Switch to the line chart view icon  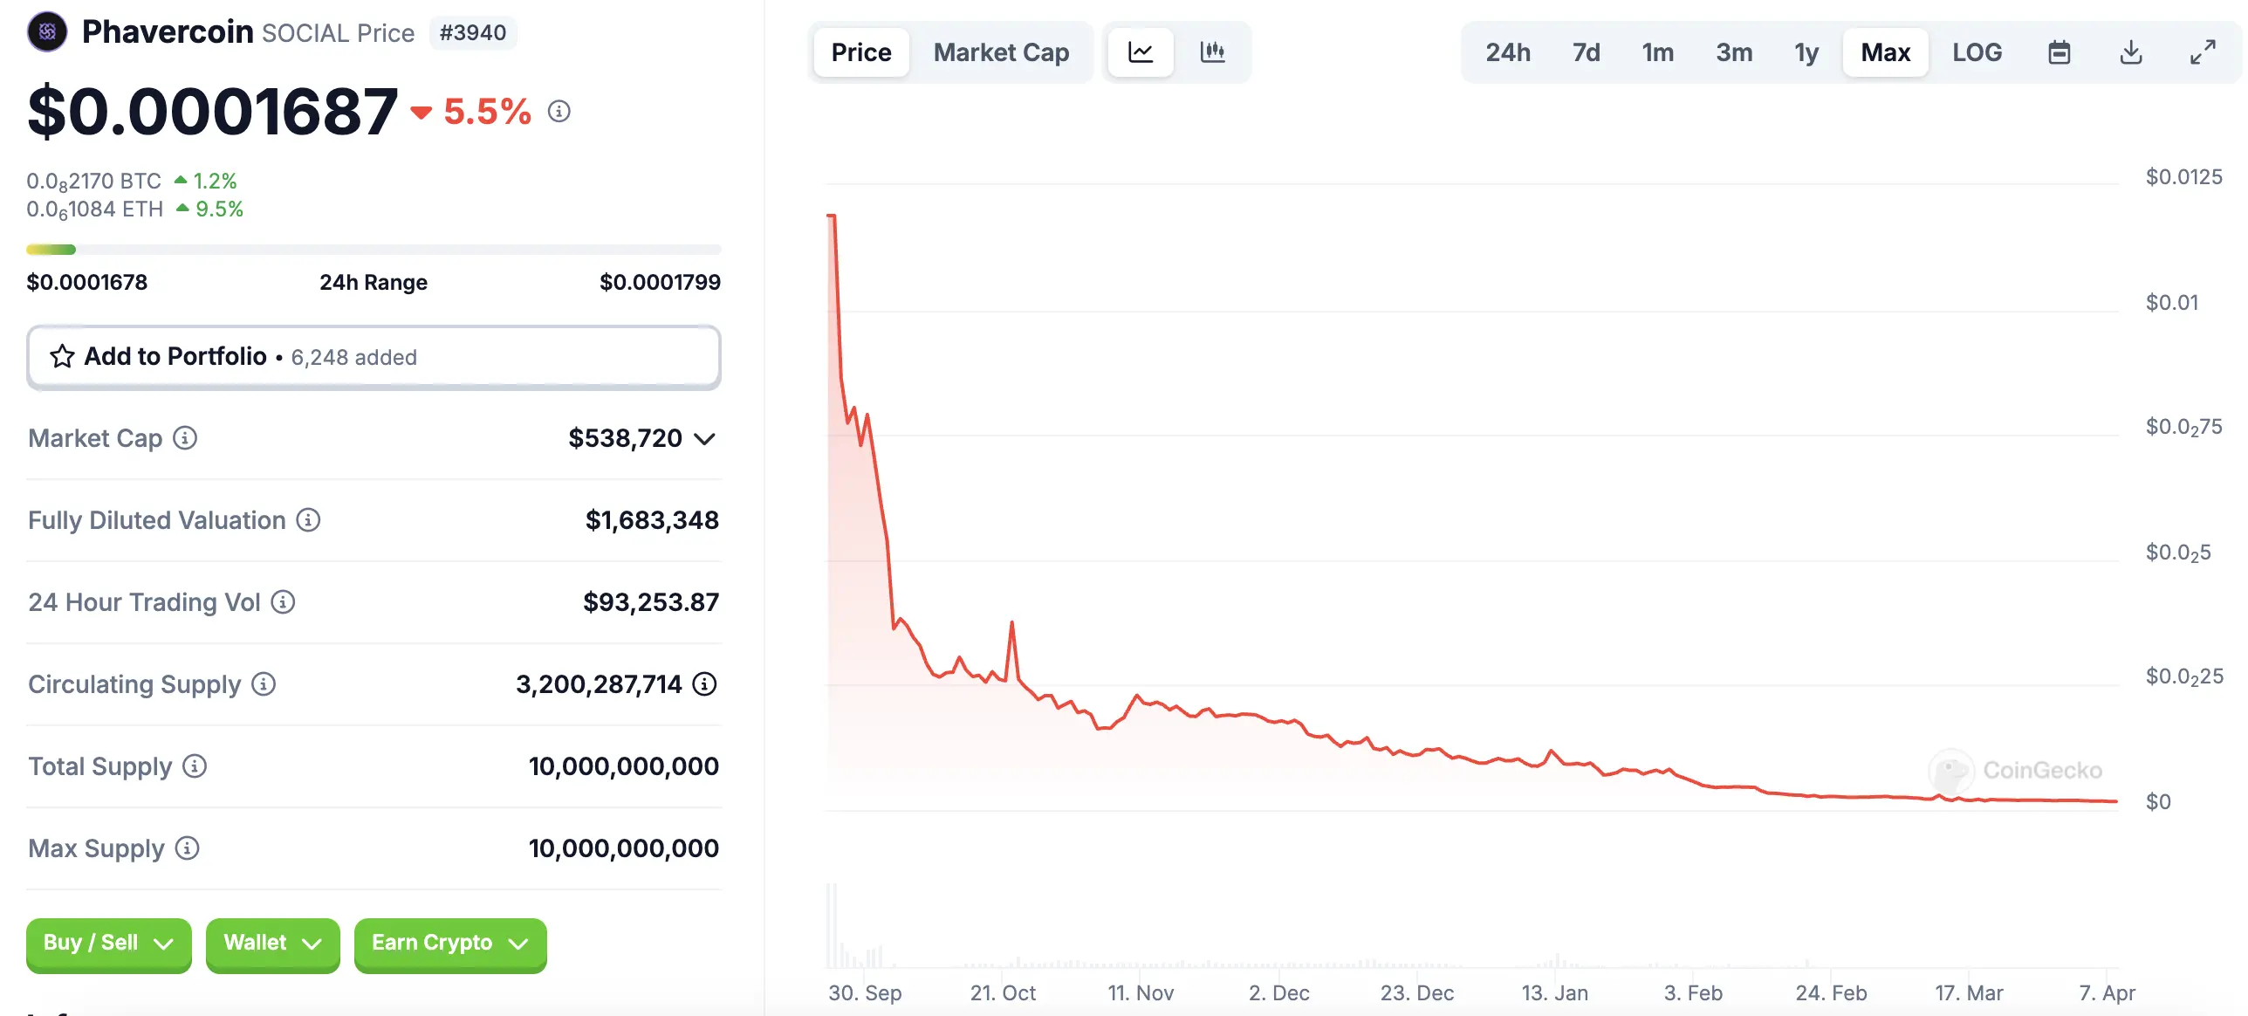click(x=1141, y=52)
